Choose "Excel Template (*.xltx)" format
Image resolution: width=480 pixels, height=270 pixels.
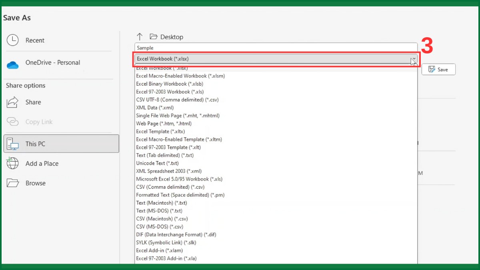click(x=160, y=131)
